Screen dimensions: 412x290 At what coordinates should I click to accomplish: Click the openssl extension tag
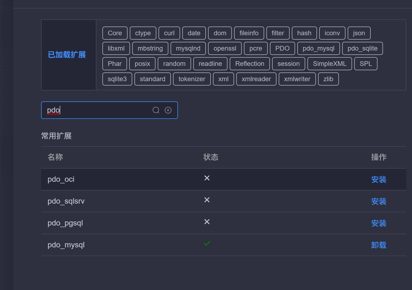pos(225,48)
